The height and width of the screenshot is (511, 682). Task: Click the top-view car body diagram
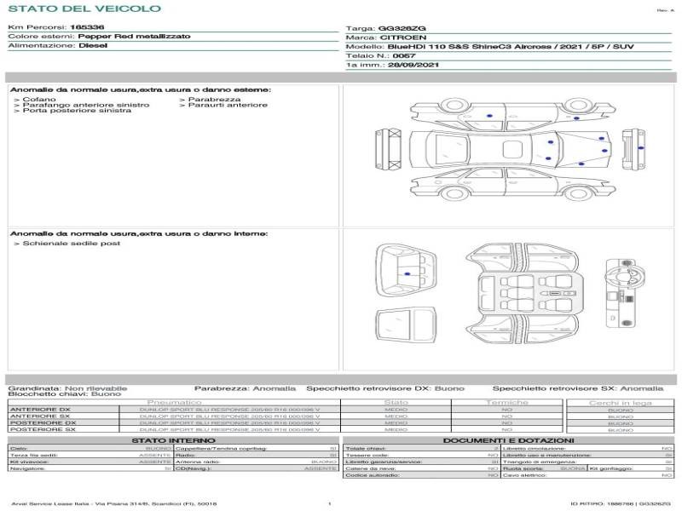(x=511, y=150)
